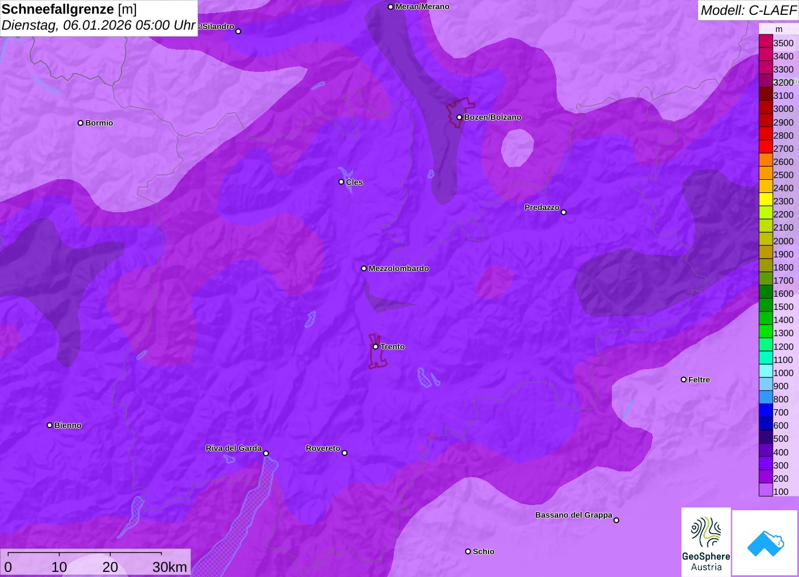Select the 400 m purple legend swatch
This screenshot has height=577, width=799.
766,450
